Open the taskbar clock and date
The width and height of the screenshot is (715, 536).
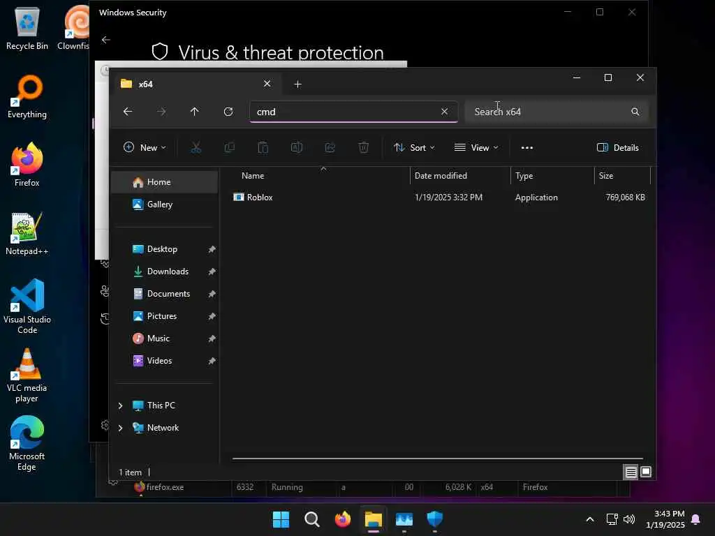coord(665,519)
